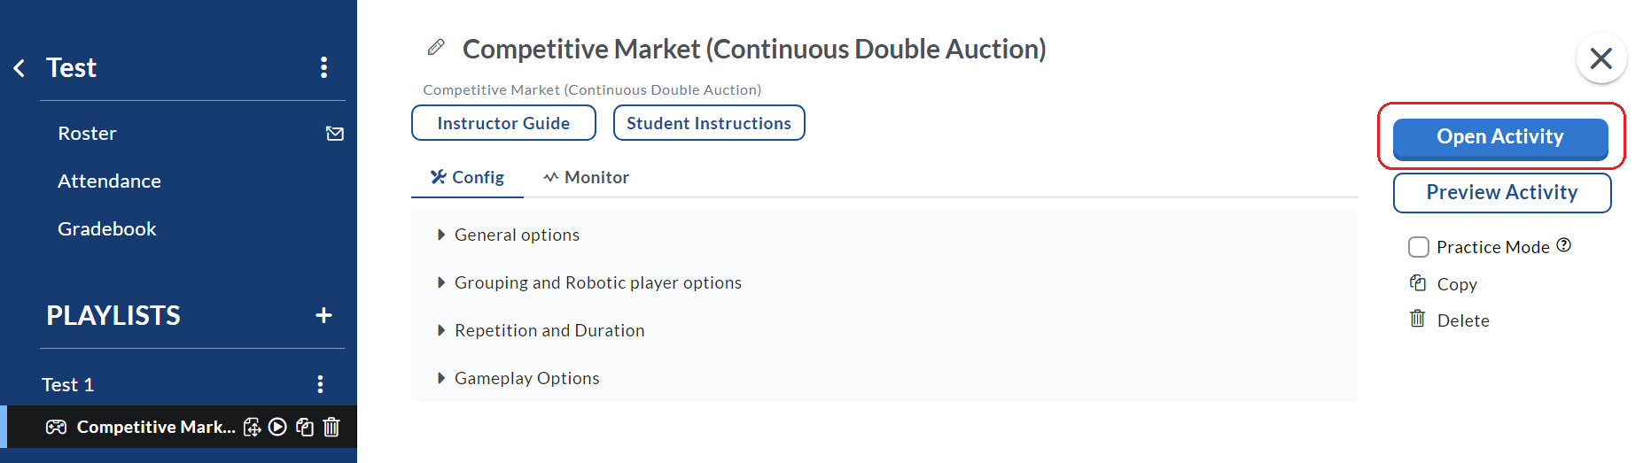Open the Test 1 playlist three-dot menu
Image resolution: width=1643 pixels, height=463 pixels.
coord(320,384)
